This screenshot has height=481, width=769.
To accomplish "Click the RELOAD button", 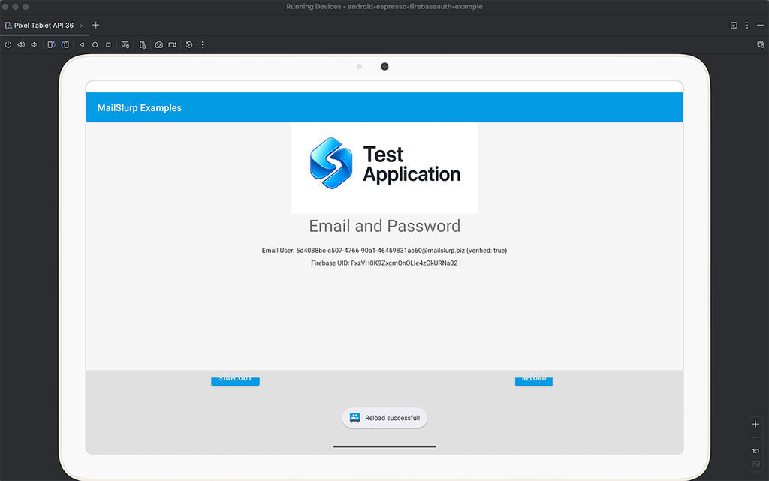I will click(534, 381).
